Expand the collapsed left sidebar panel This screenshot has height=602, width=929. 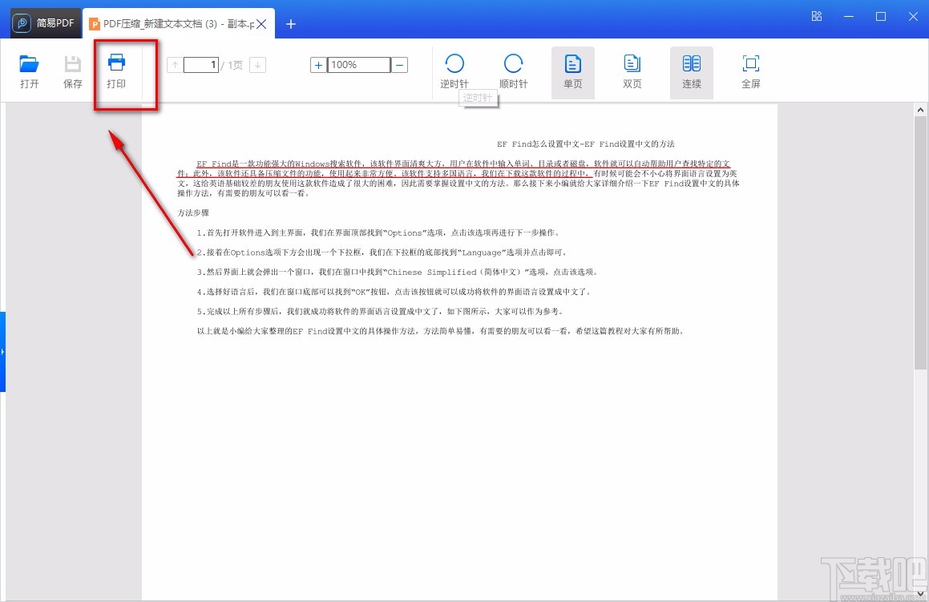pos(4,350)
